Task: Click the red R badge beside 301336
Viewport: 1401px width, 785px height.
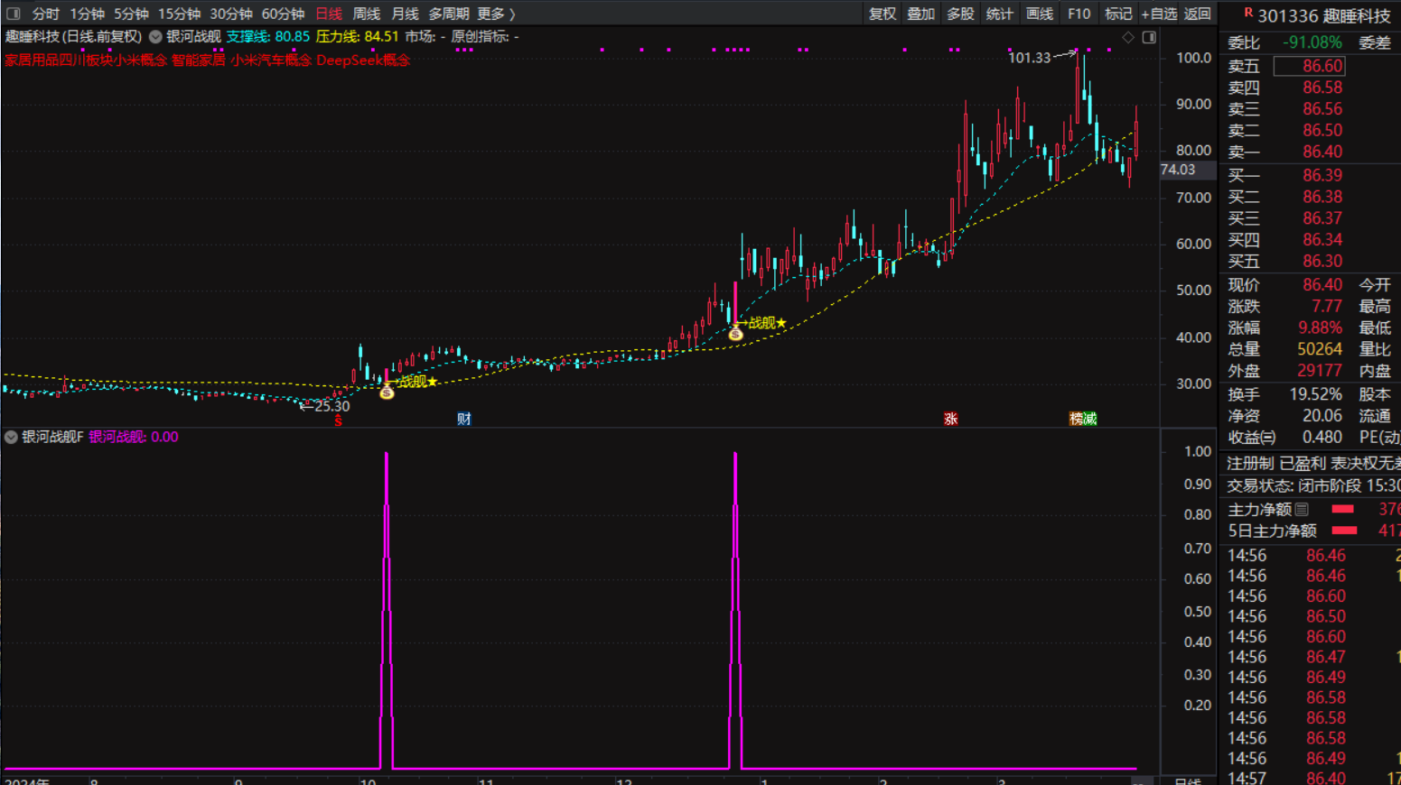Action: [x=1247, y=13]
